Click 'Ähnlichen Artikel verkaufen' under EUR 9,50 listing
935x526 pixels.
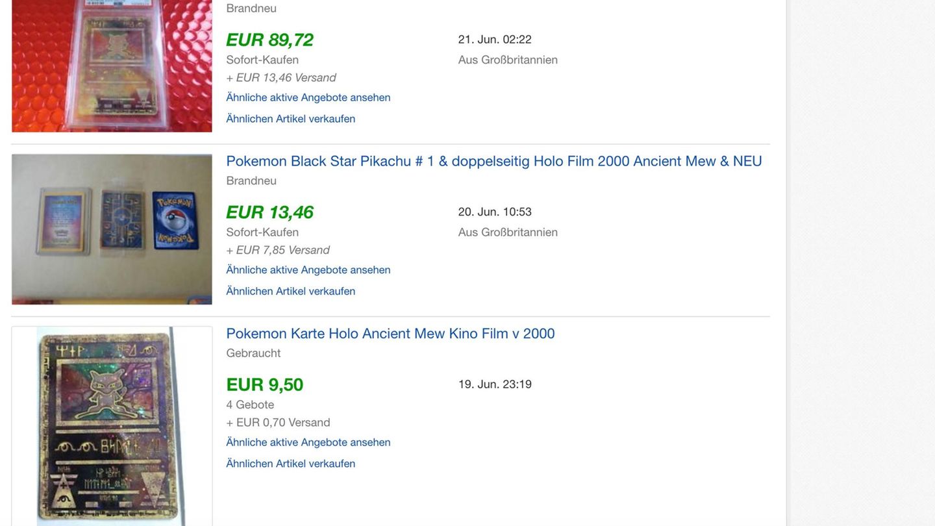291,464
